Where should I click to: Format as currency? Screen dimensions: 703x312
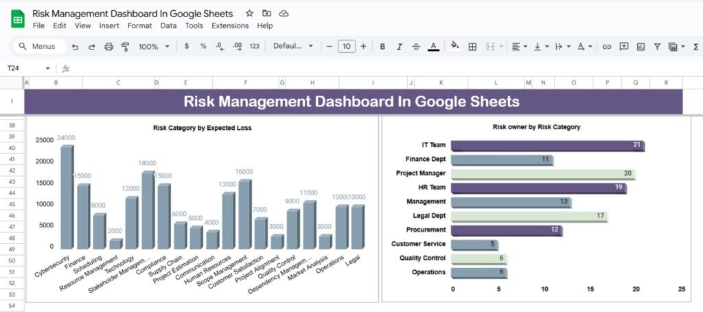pos(187,46)
